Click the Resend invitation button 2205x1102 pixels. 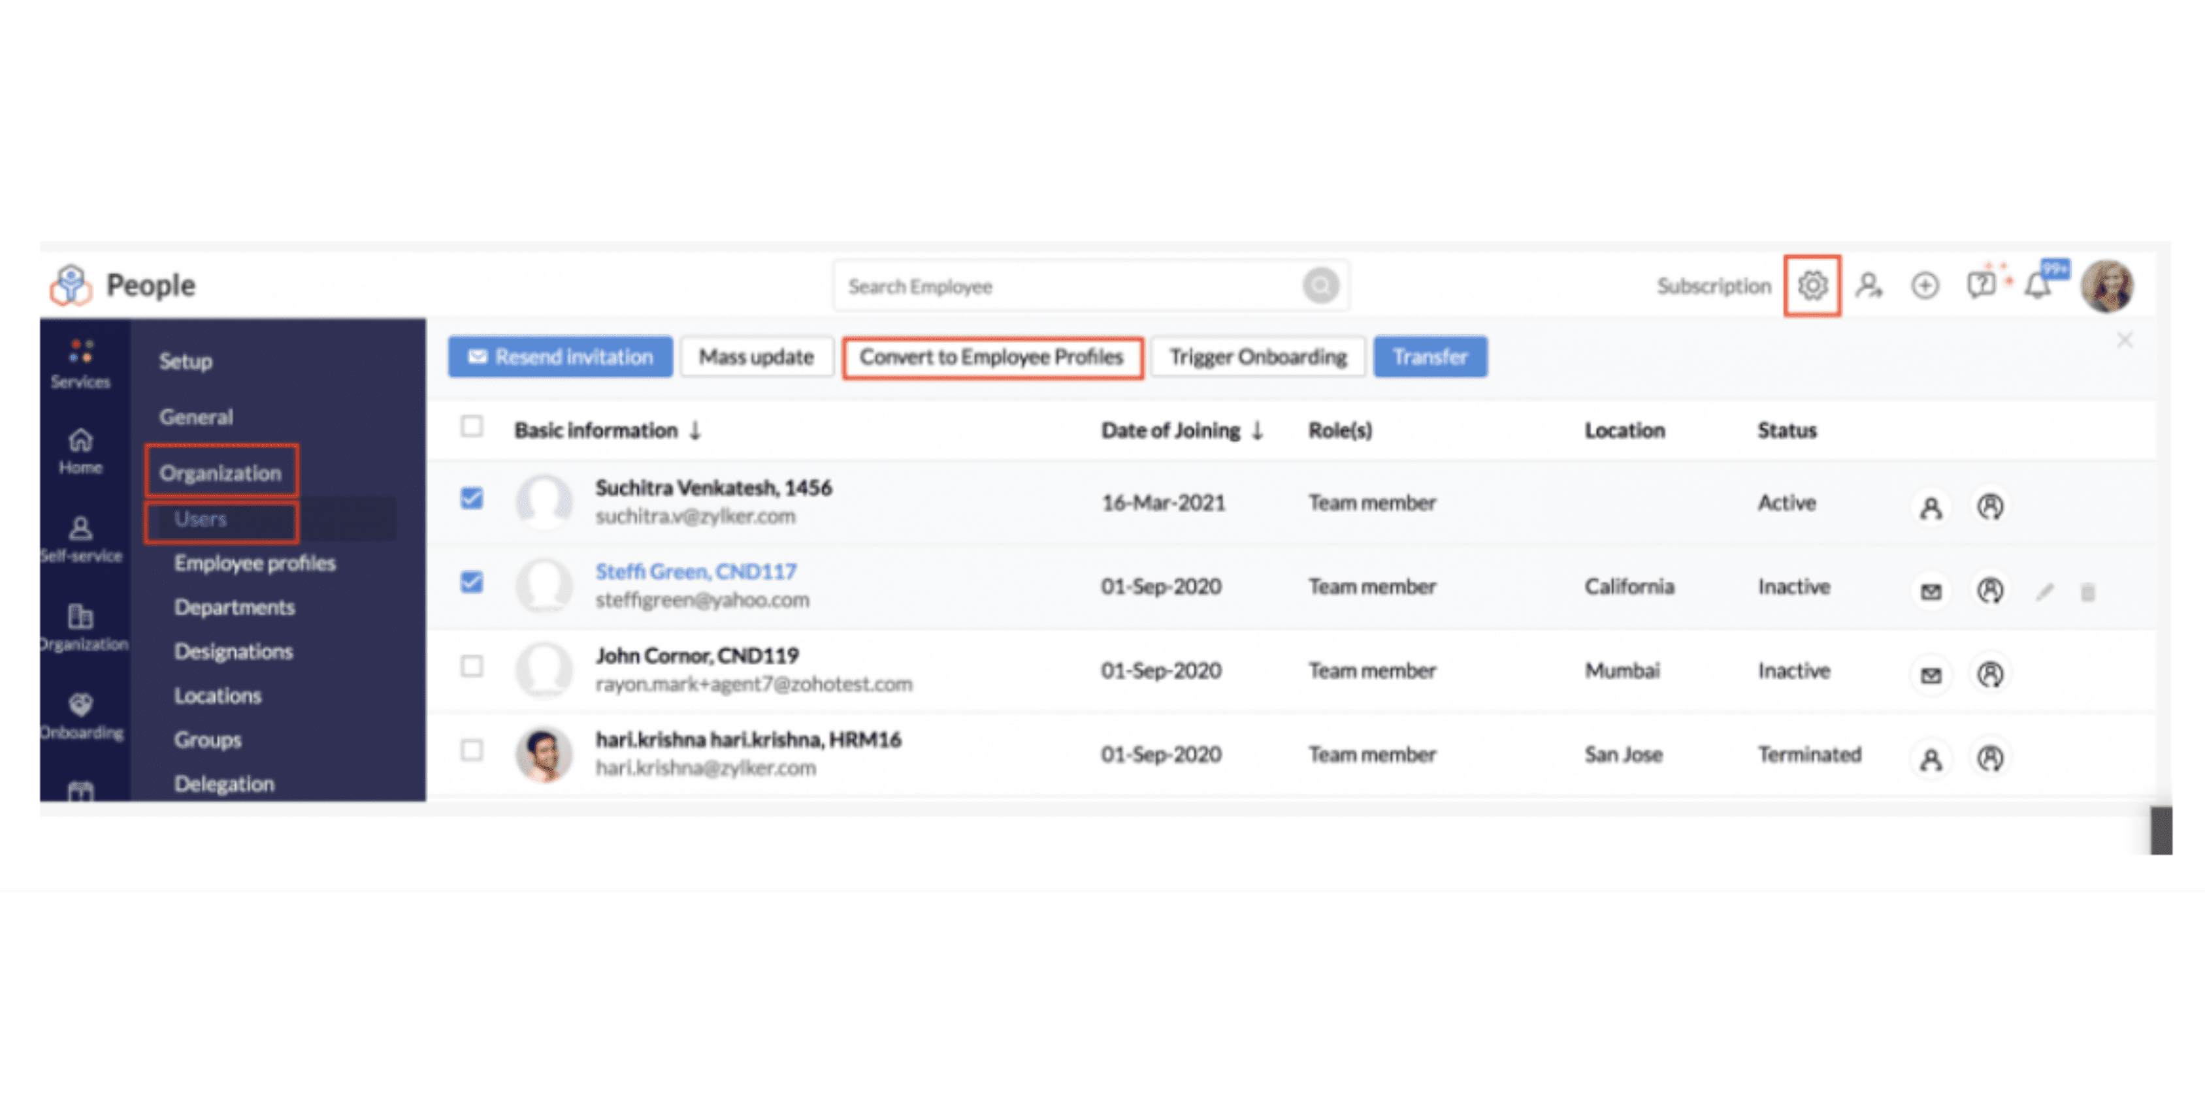pyautogui.click(x=560, y=357)
